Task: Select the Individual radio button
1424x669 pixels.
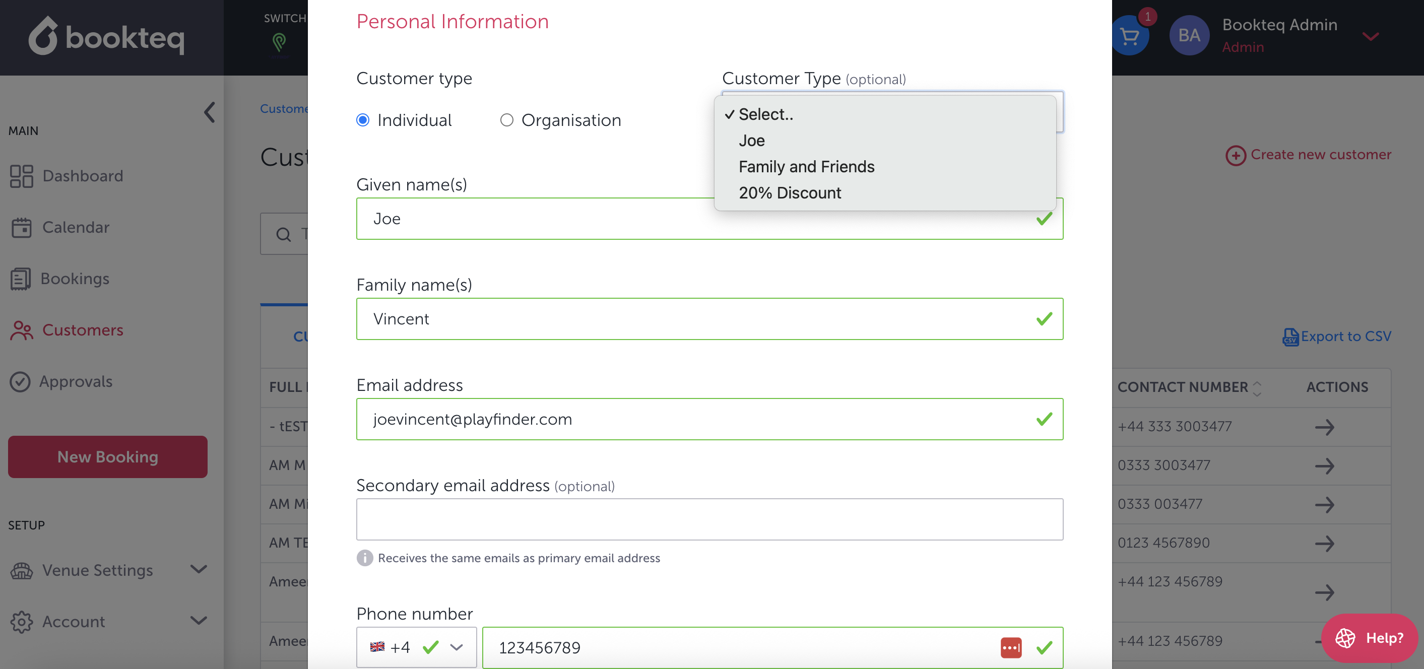Action: [363, 120]
